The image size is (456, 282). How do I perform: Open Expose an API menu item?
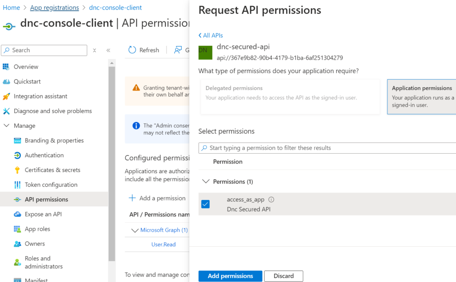[43, 214]
